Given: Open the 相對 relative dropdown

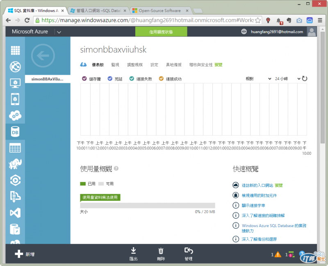Looking at the screenshot, I should point(258,79).
